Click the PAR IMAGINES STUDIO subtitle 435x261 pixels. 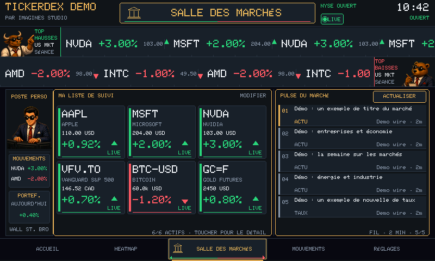coord(36,18)
